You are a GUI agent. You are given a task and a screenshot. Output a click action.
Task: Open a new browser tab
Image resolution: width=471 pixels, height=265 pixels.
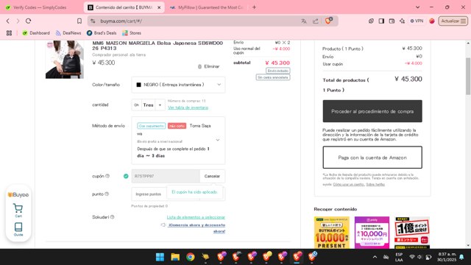[254, 7]
